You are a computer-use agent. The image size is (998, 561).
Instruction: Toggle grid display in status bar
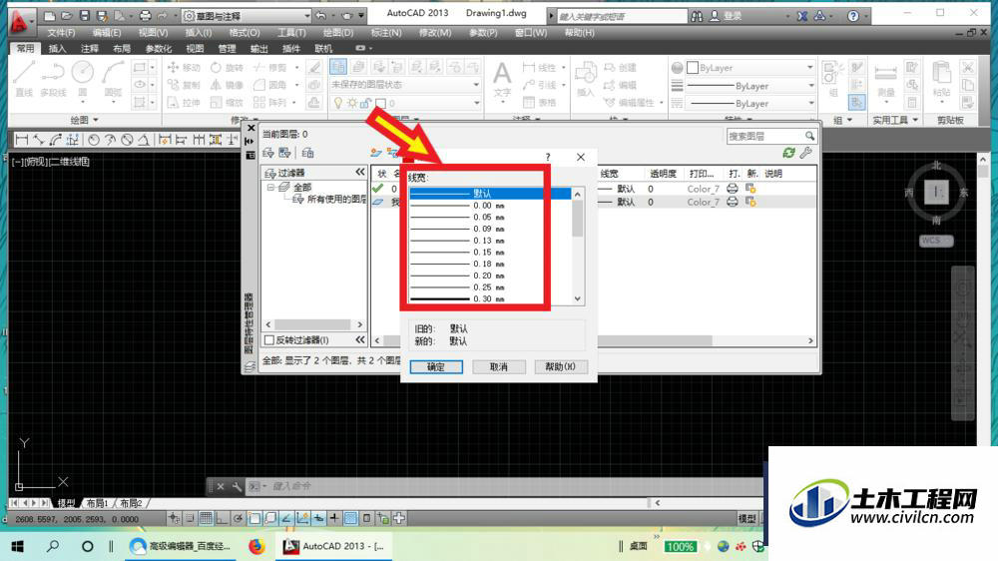click(206, 518)
